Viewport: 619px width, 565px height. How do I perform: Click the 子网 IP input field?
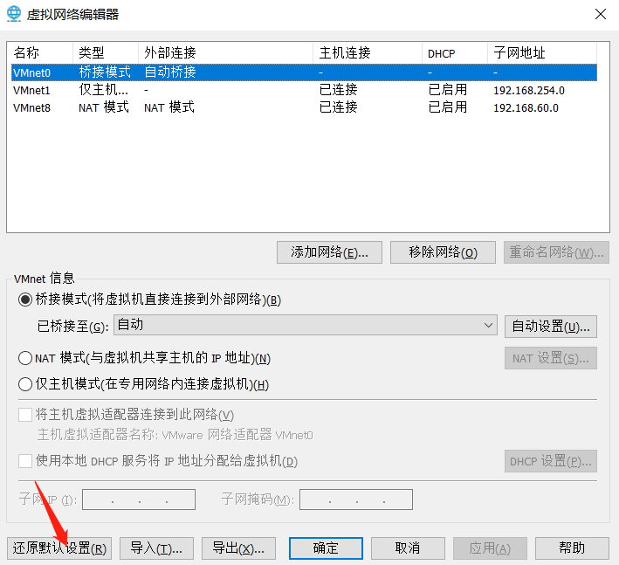coord(139,500)
